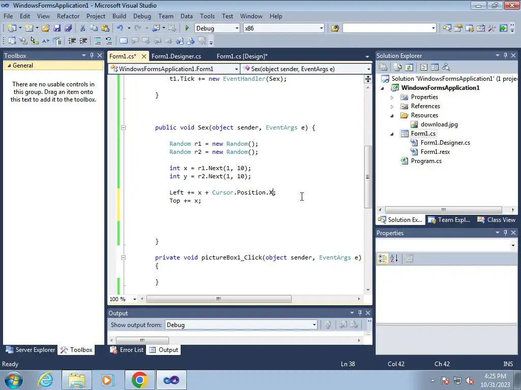
Task: Switch to the Class View tab
Action: point(497,220)
